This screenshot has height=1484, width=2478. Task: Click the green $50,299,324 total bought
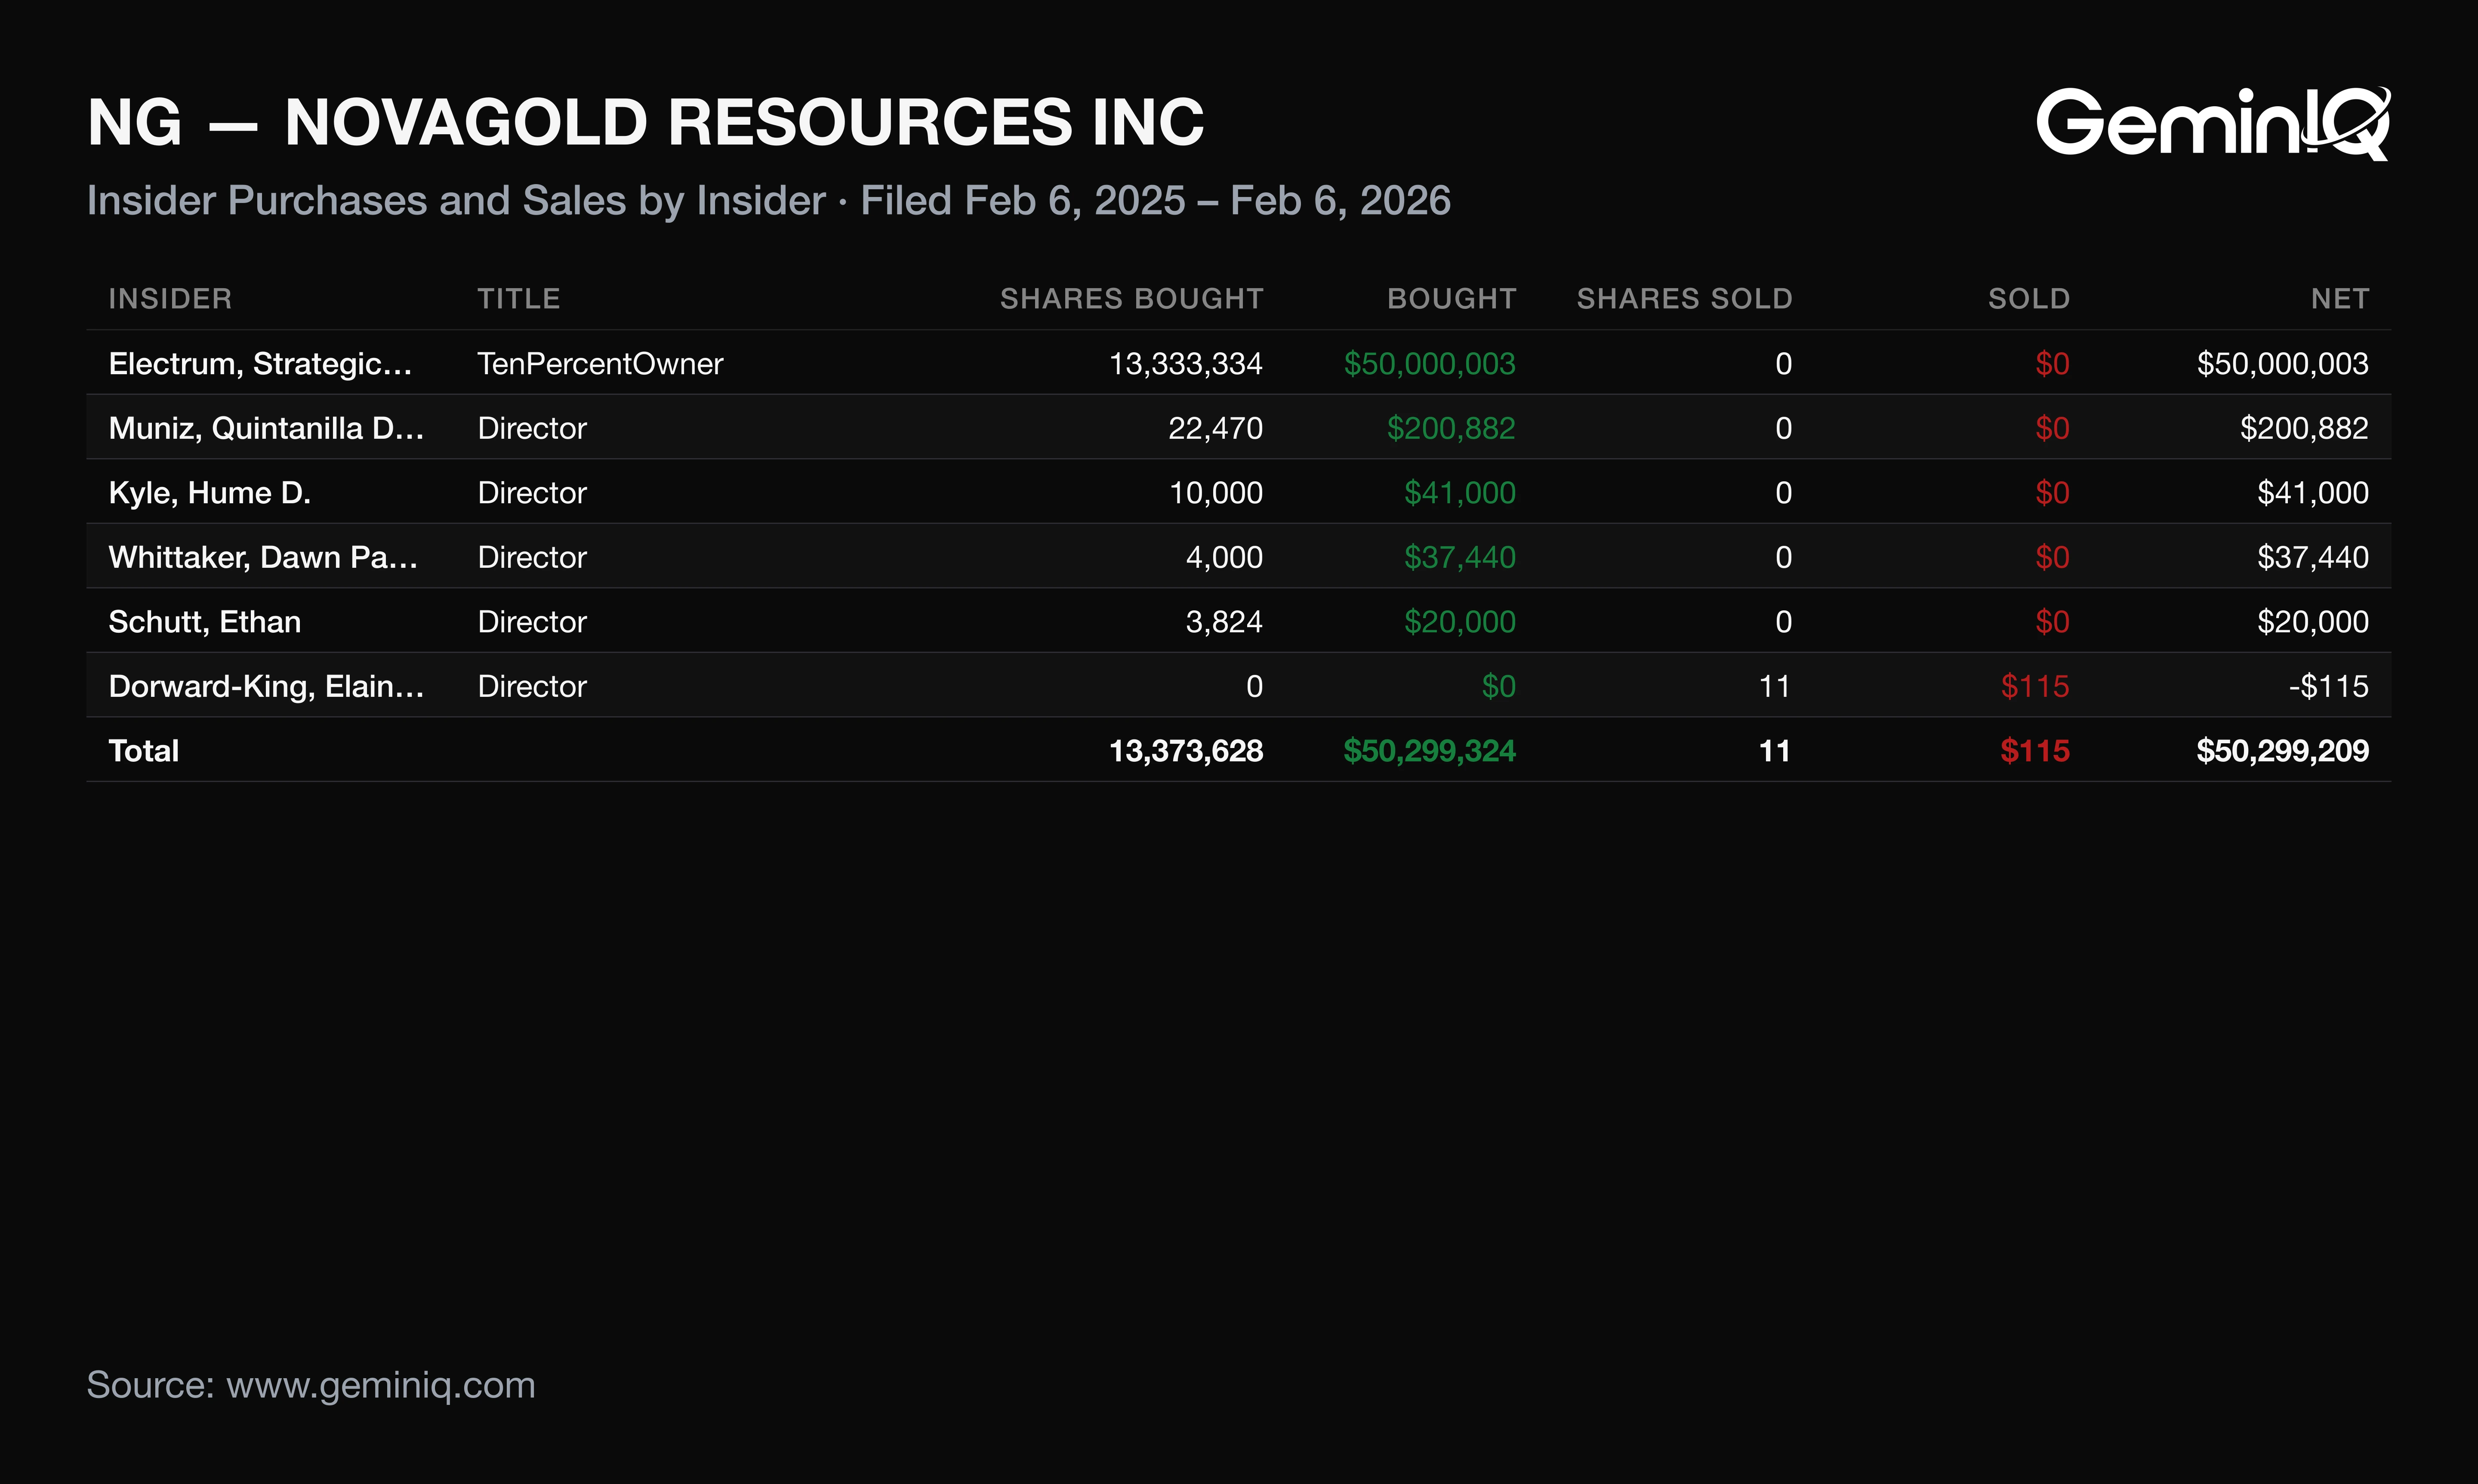[x=1429, y=750]
